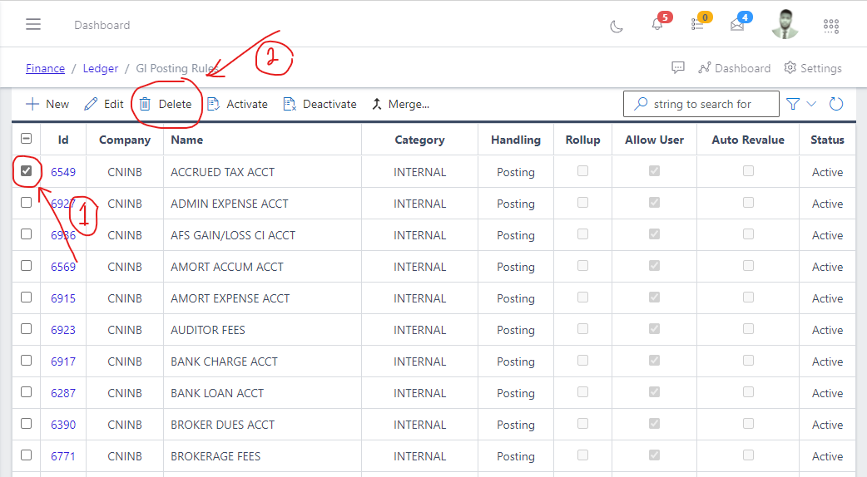Screen dimensions: 867x477
Task: Click Allow User checkbox for AUDITOR FEES
Action: 654,328
